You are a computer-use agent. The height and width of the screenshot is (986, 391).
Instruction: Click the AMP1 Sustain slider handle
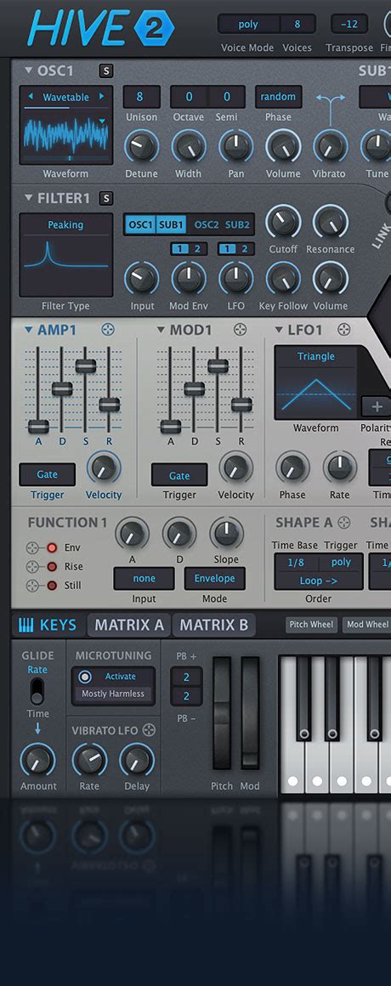pos(86,366)
